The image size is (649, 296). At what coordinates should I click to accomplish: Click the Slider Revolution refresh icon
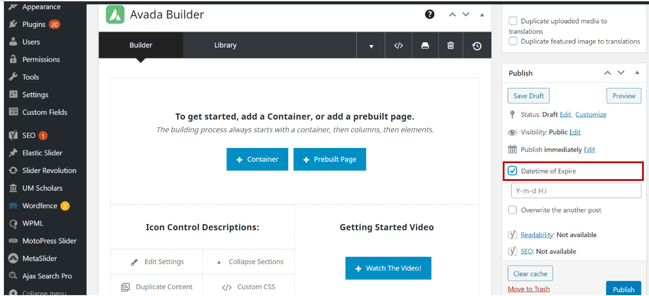[13, 171]
